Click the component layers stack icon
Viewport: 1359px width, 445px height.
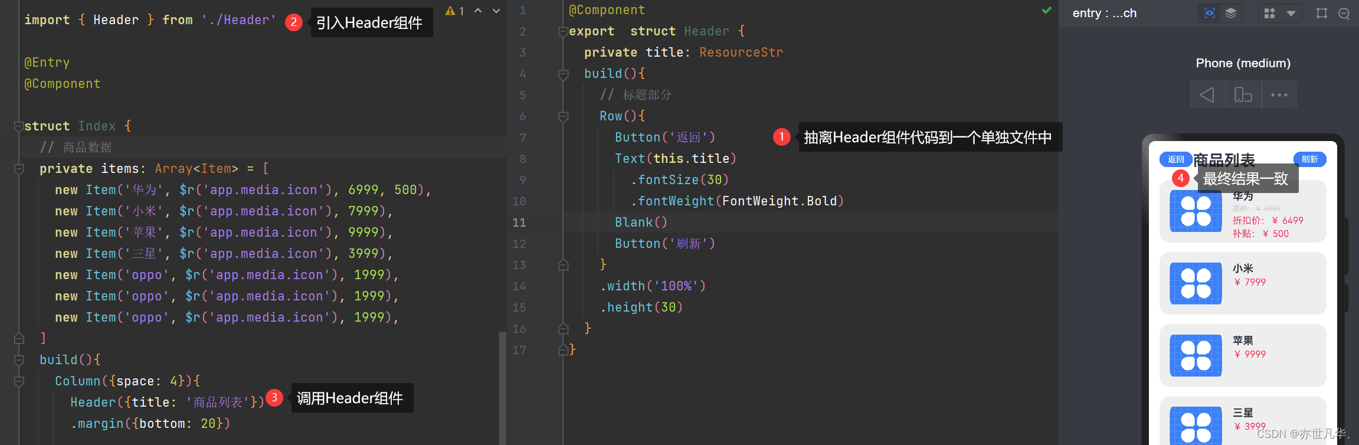1230,14
